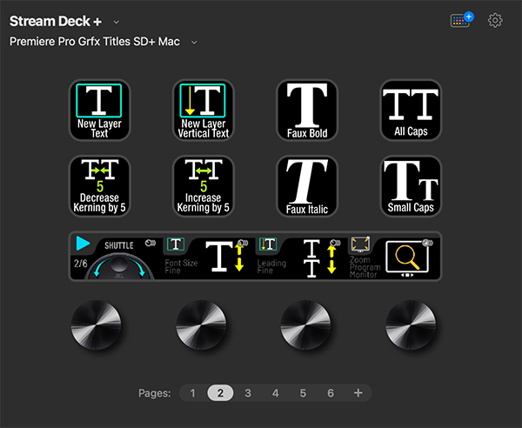Jump to page 6

point(331,393)
